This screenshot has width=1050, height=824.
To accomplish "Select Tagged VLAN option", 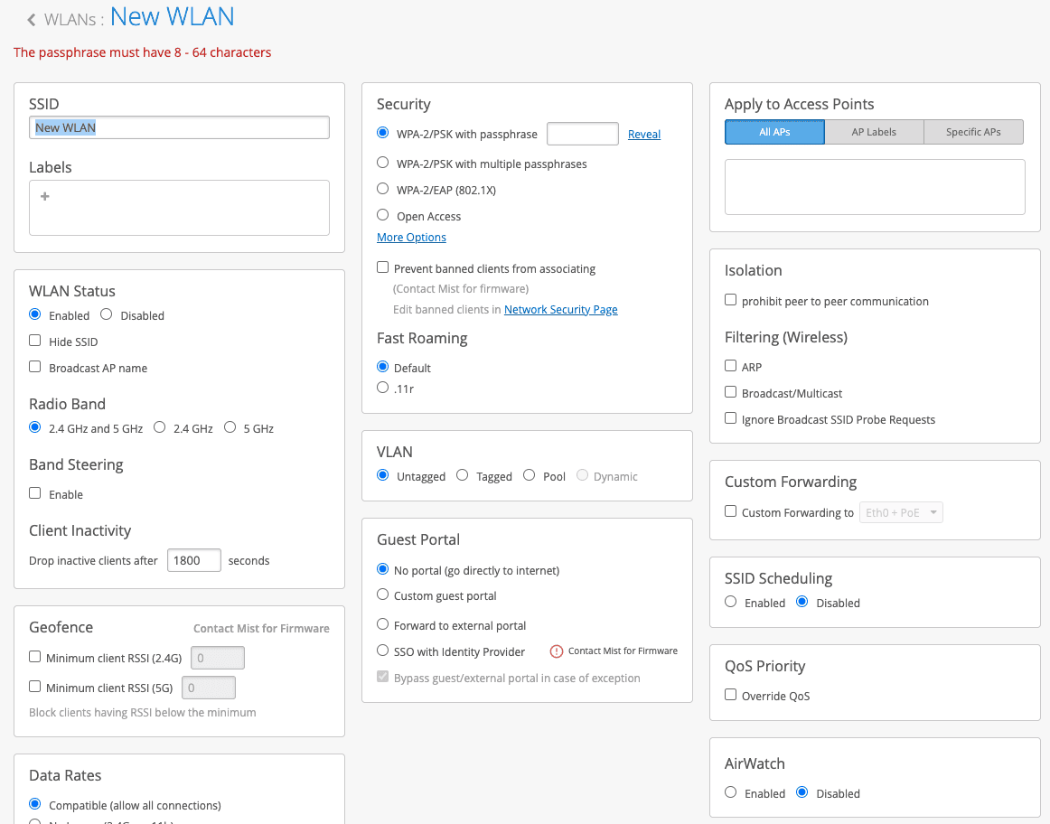I will coord(463,475).
